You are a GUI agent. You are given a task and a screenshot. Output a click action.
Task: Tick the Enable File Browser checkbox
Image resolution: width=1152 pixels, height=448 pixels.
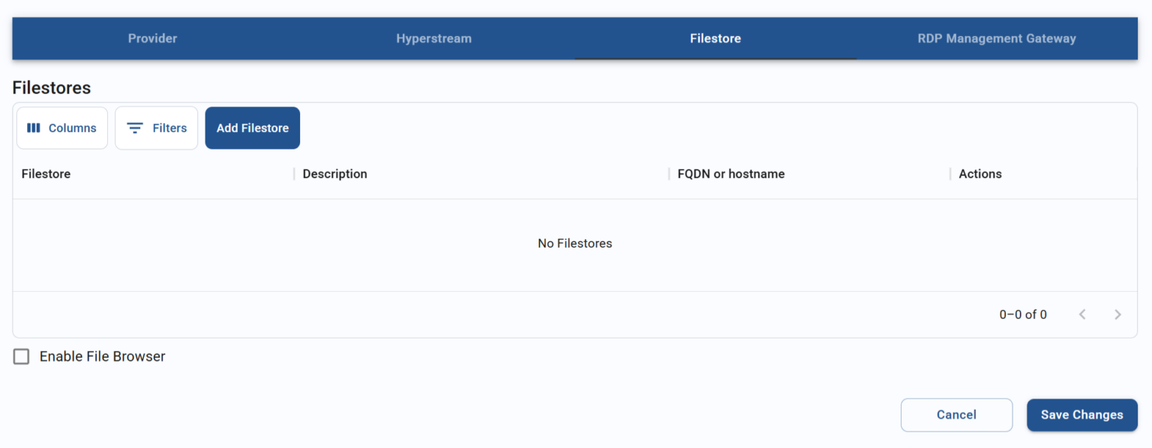click(x=22, y=356)
